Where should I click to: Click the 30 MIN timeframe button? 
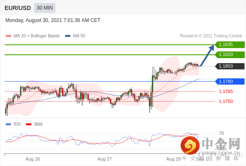pos(45,8)
